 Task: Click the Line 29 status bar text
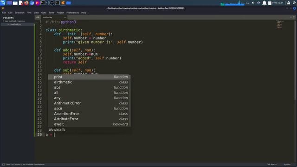[x=25, y=165]
